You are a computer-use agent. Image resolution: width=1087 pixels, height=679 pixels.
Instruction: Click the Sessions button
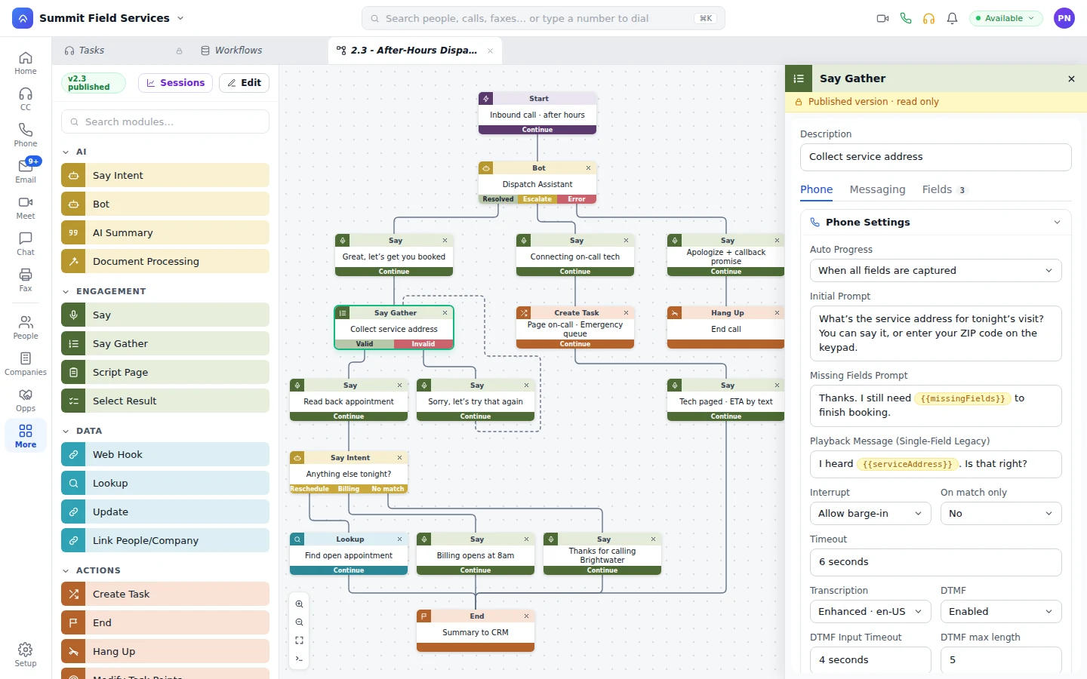pyautogui.click(x=175, y=83)
